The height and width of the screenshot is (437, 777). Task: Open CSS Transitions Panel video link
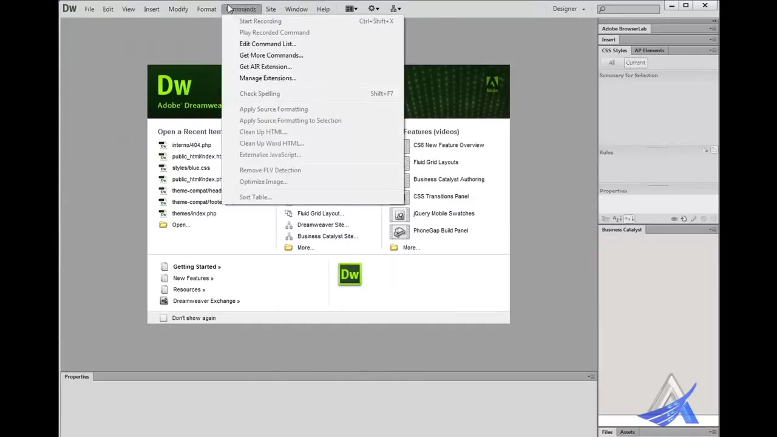pos(441,196)
